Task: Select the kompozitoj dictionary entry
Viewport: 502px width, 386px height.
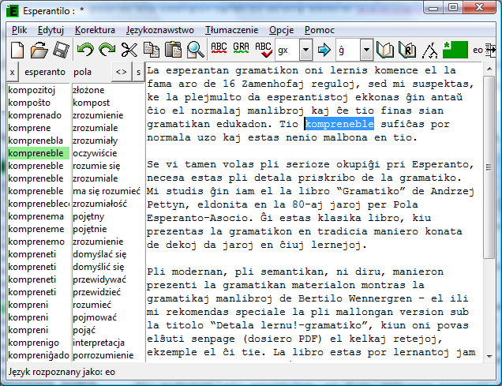Action: [x=39, y=90]
